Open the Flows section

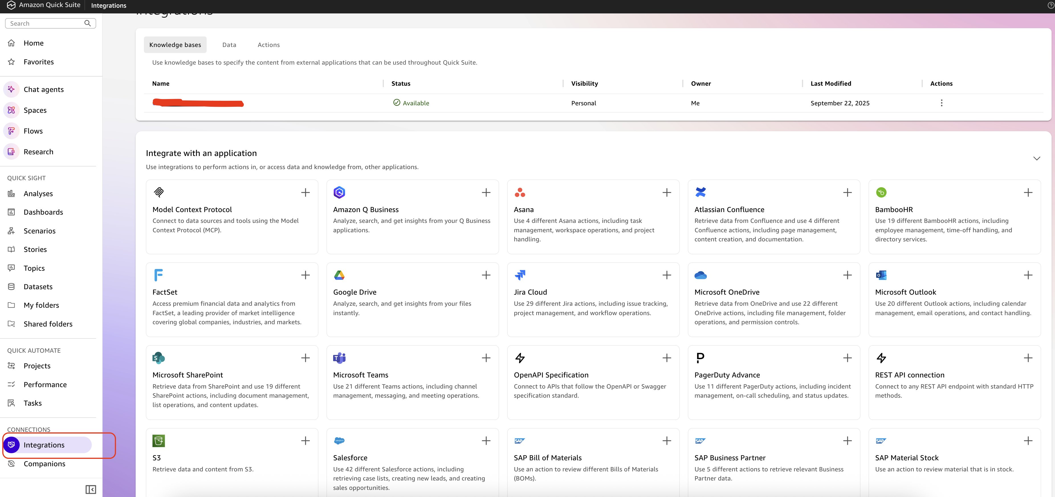pyautogui.click(x=33, y=131)
